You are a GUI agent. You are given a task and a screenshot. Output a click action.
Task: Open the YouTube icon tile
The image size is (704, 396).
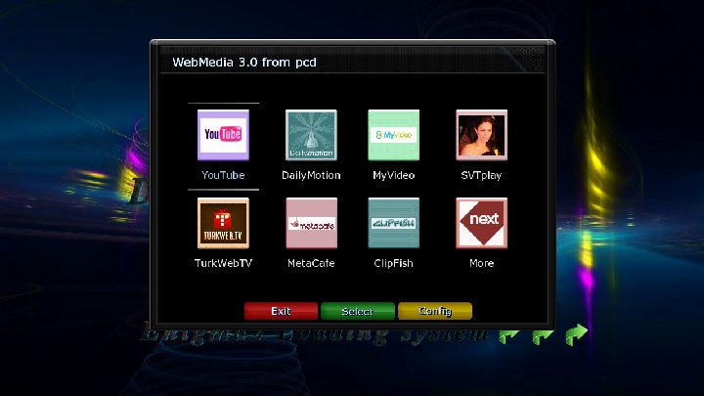[x=223, y=135]
